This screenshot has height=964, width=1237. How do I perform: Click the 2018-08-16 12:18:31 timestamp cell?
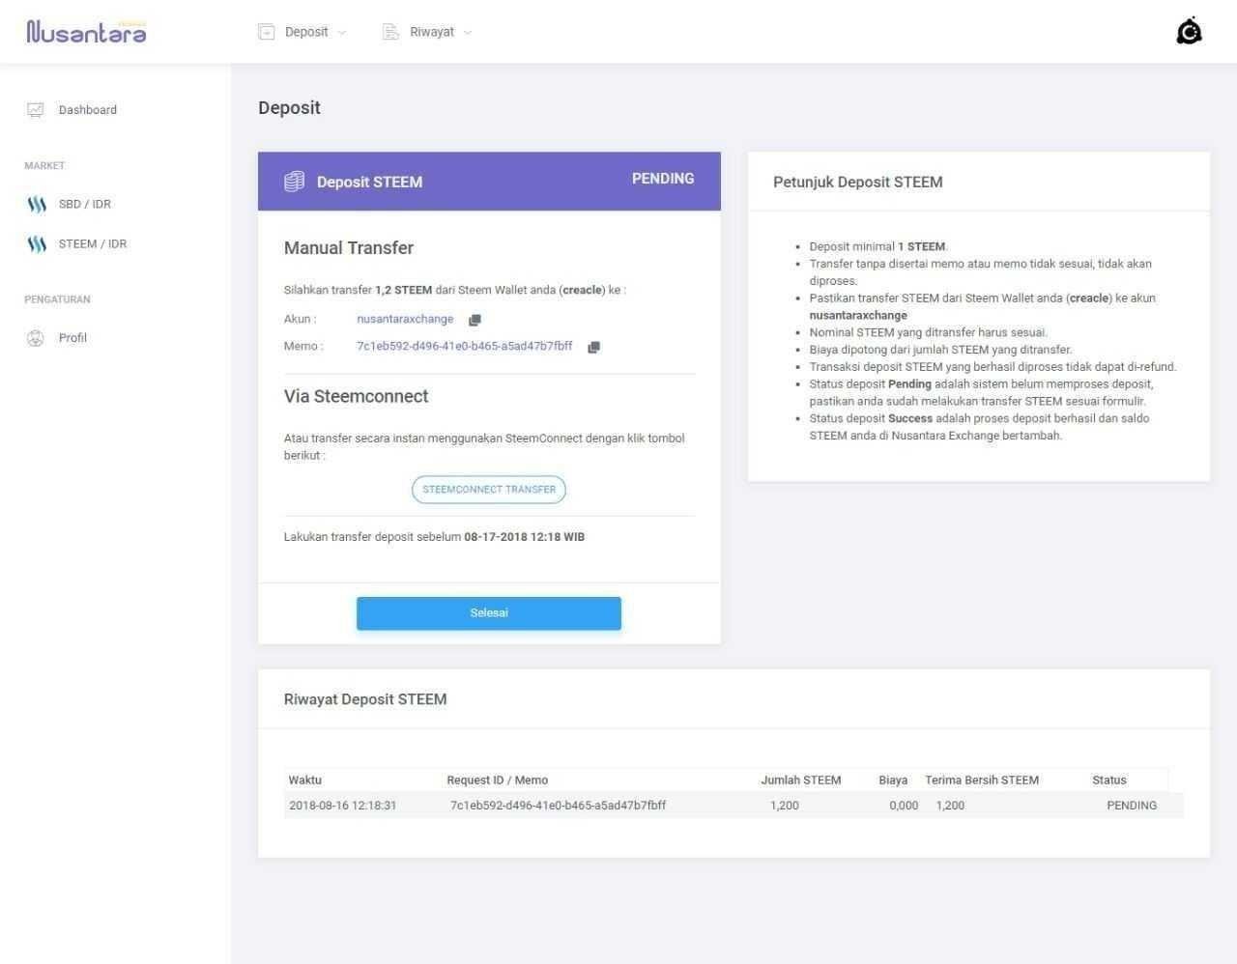point(342,806)
